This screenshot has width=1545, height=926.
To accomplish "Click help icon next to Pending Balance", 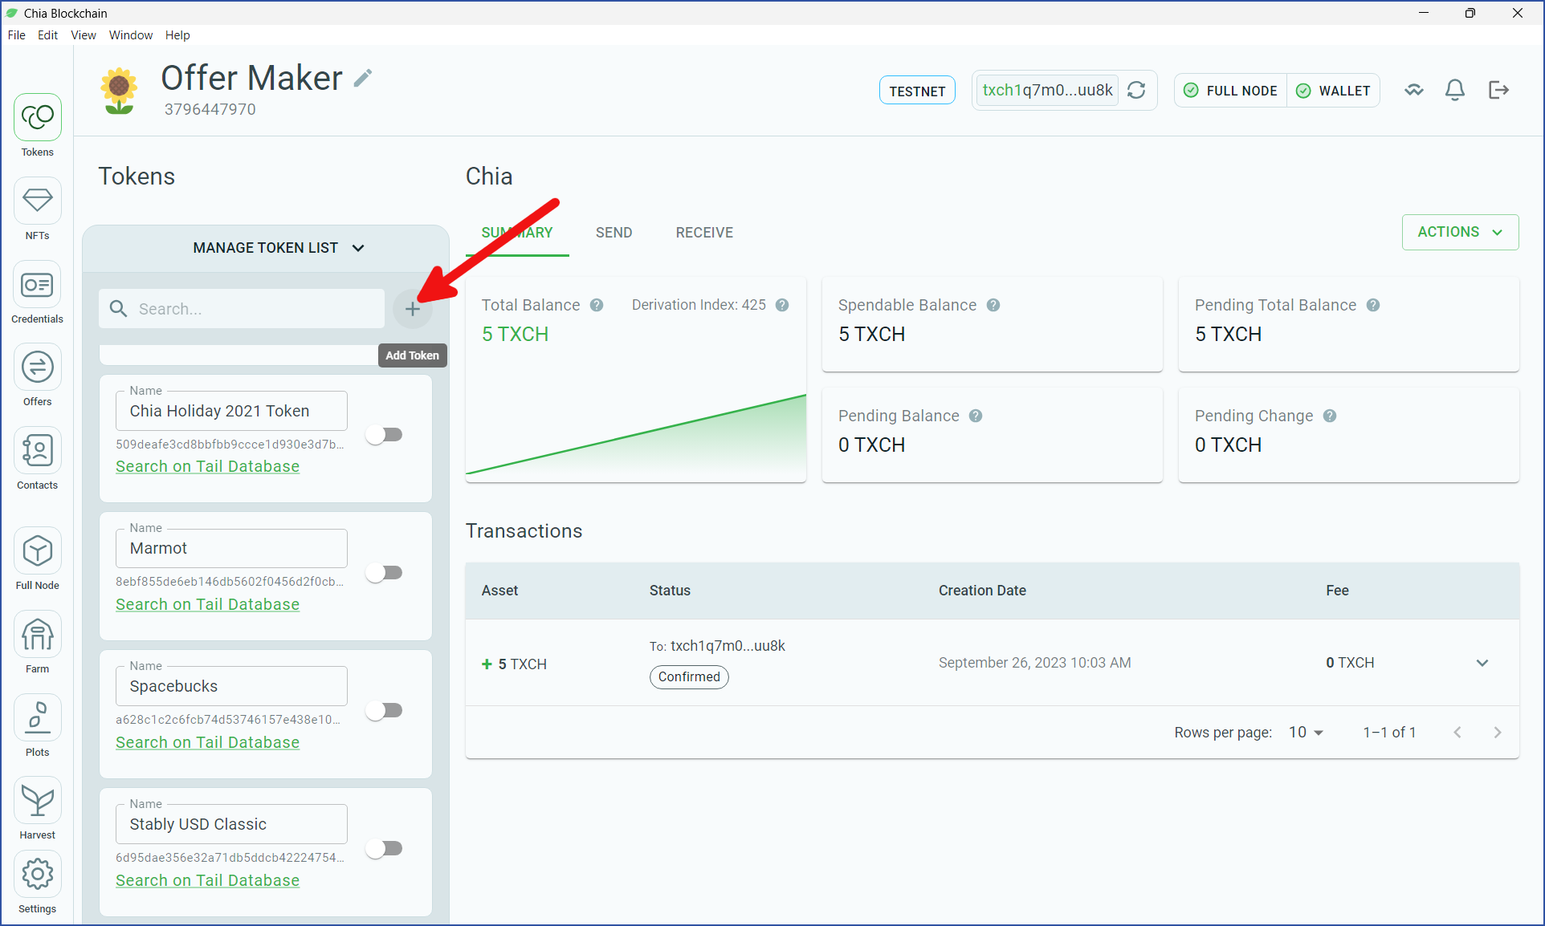I will 976,416.
